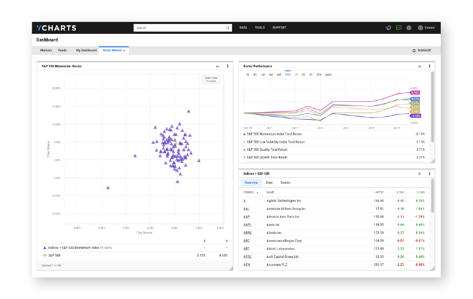Open the SUPPORT menu
This screenshot has height=299, width=473.
(279, 27)
